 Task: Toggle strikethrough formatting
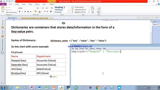[x=28, y=11]
